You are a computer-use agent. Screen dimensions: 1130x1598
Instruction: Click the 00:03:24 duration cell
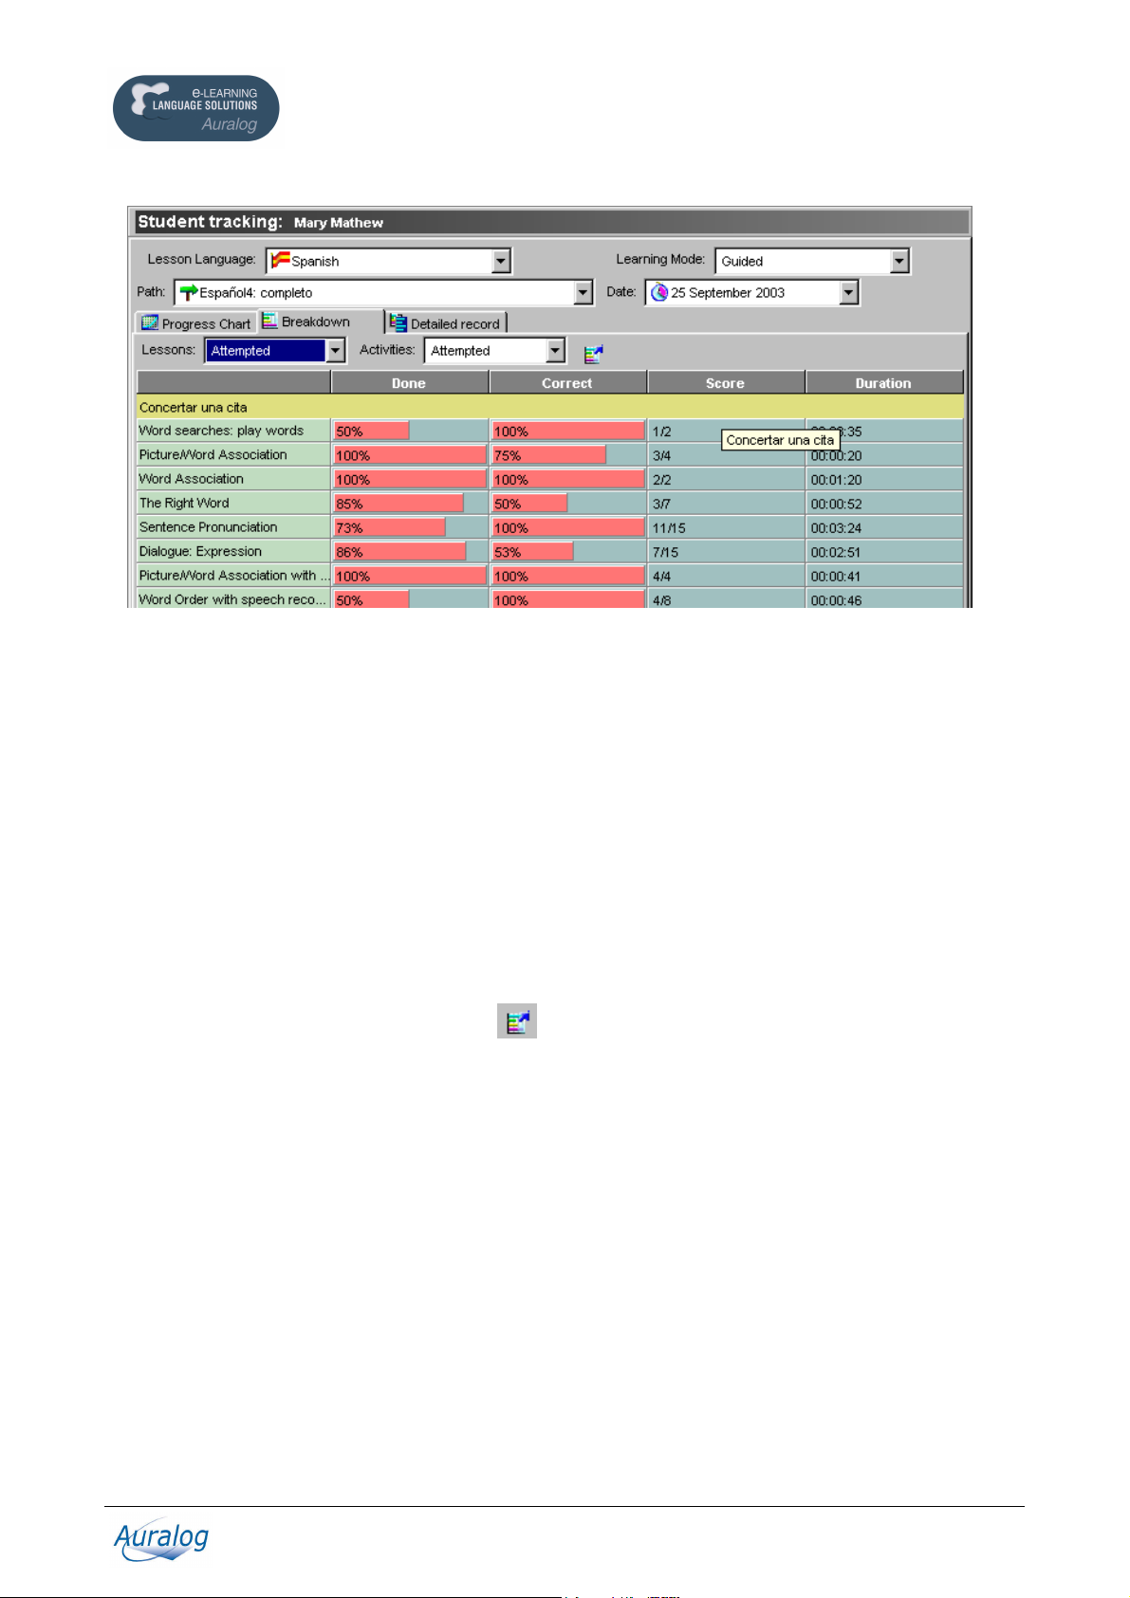884,528
